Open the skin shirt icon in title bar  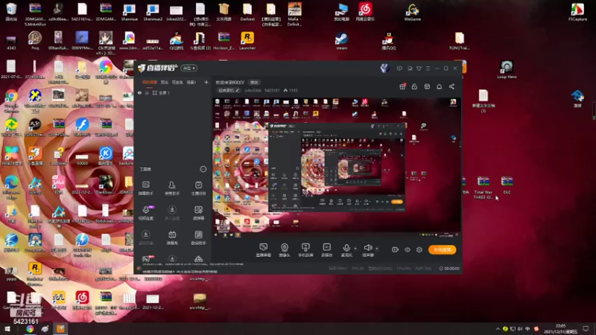point(419,68)
